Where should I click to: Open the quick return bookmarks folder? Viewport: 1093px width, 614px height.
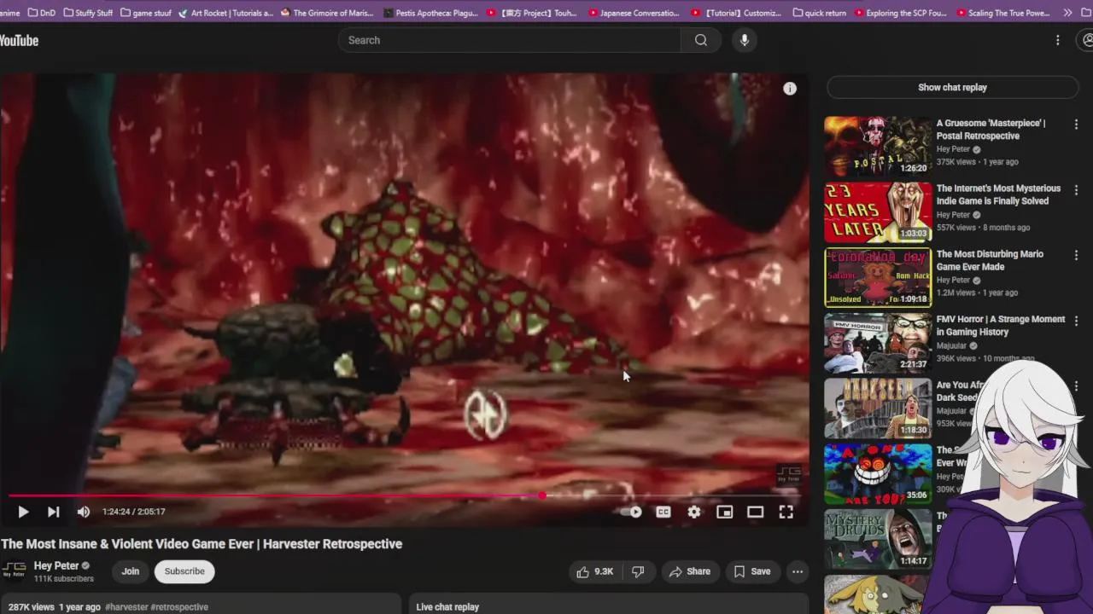(820, 13)
